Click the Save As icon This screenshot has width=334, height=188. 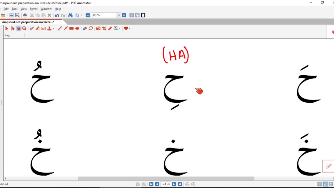click(17, 15)
